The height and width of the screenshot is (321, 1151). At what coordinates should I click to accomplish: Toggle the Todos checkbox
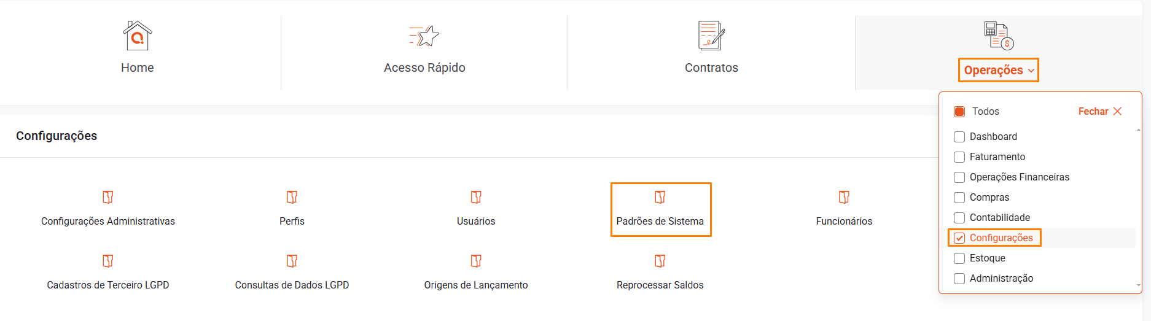pyautogui.click(x=959, y=112)
